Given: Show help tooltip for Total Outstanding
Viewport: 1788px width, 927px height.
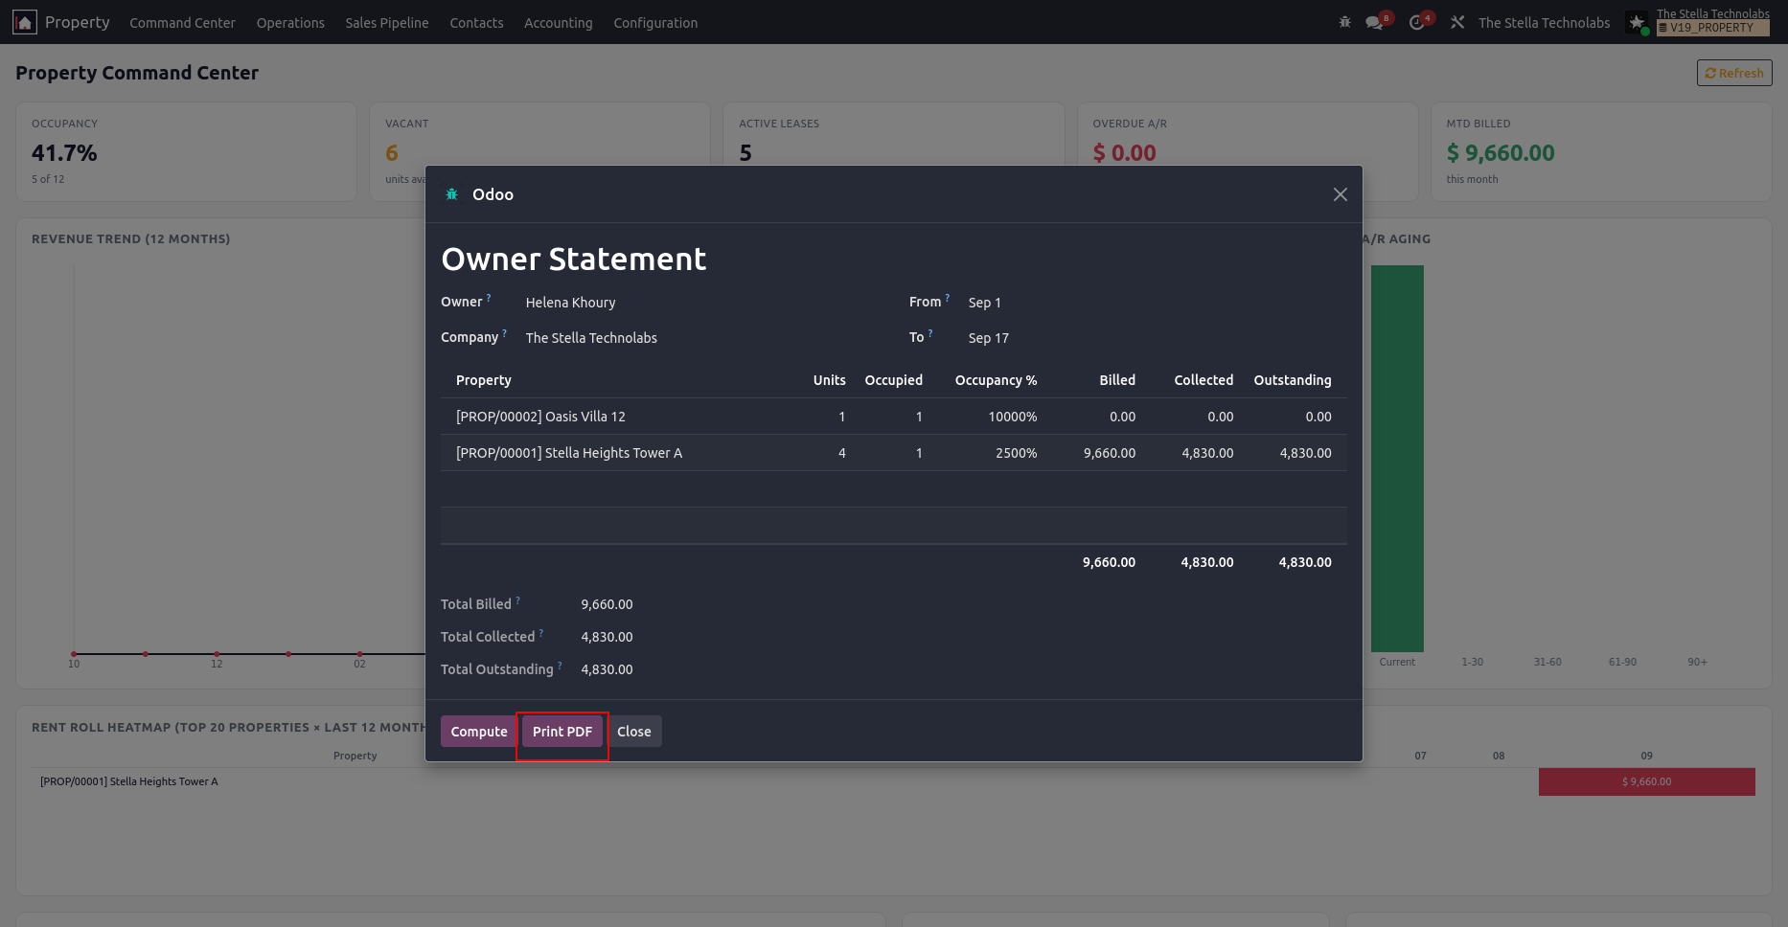Looking at the screenshot, I should click(x=560, y=666).
